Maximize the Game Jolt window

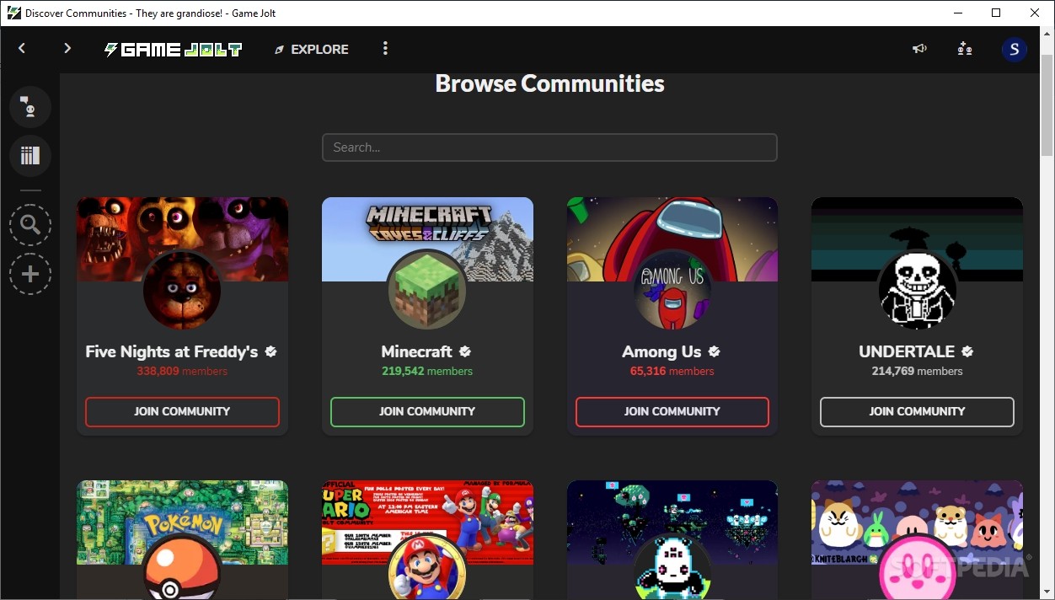coord(996,13)
